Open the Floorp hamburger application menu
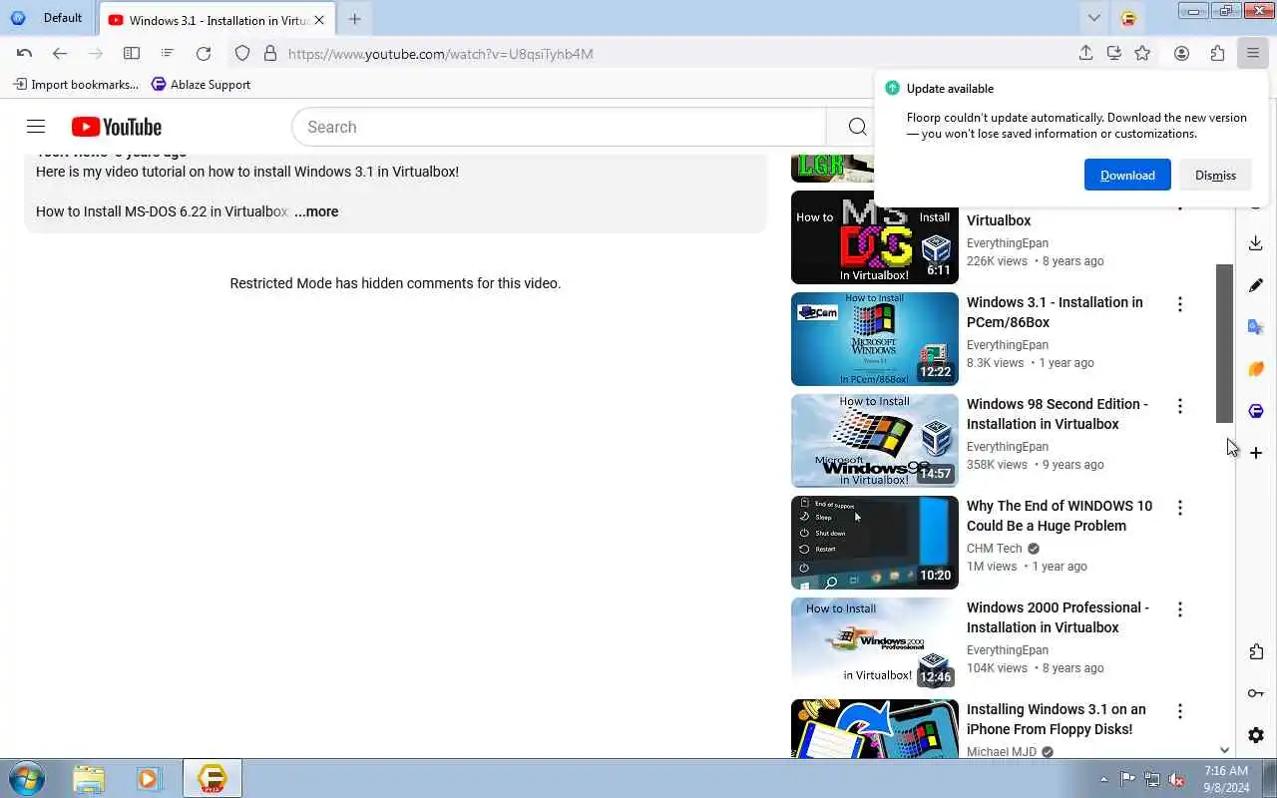This screenshot has width=1277, height=798. [1253, 54]
